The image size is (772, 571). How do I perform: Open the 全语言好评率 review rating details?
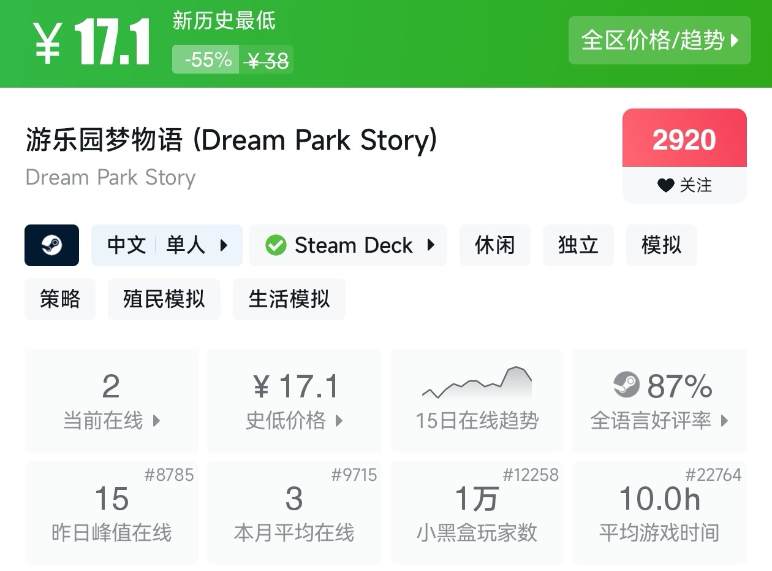[659, 421]
